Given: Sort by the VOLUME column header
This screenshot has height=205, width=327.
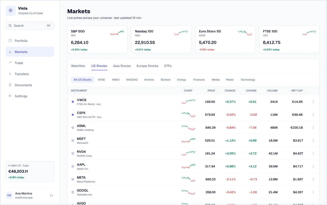Looking at the screenshot, I should [272, 91].
